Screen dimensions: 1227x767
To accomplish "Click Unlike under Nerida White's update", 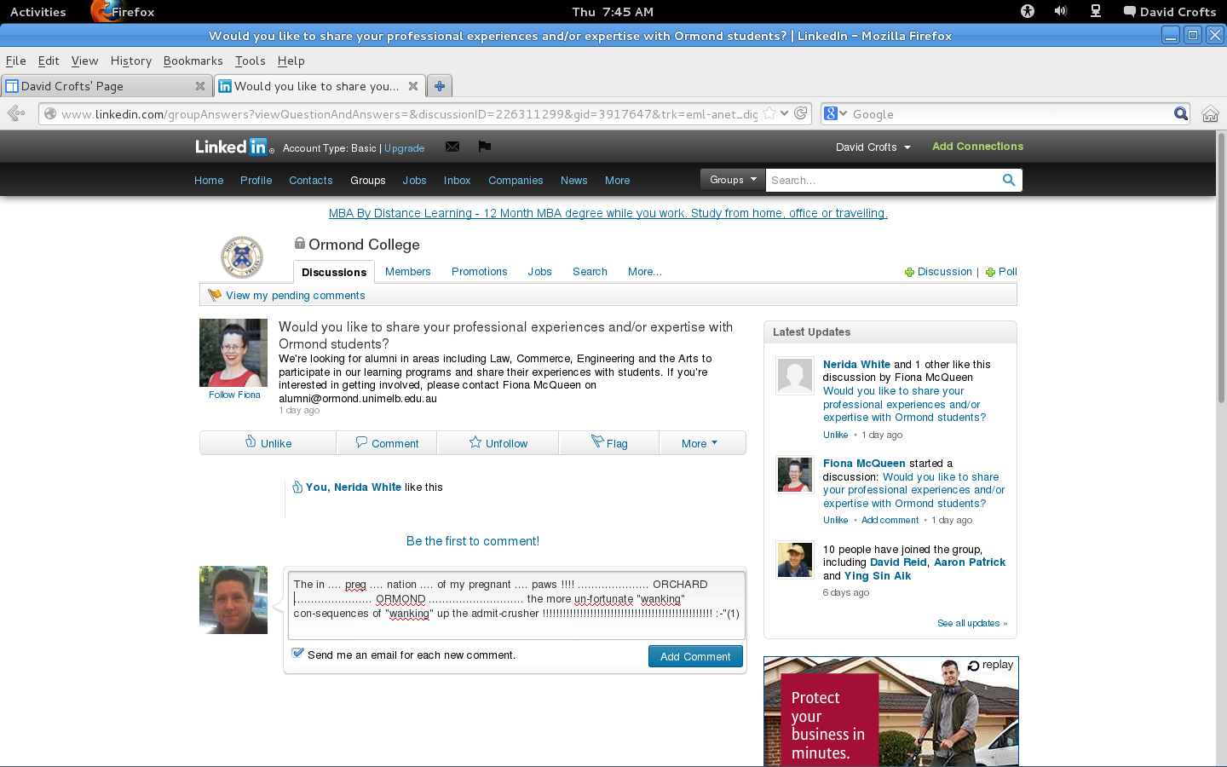I will [836, 435].
